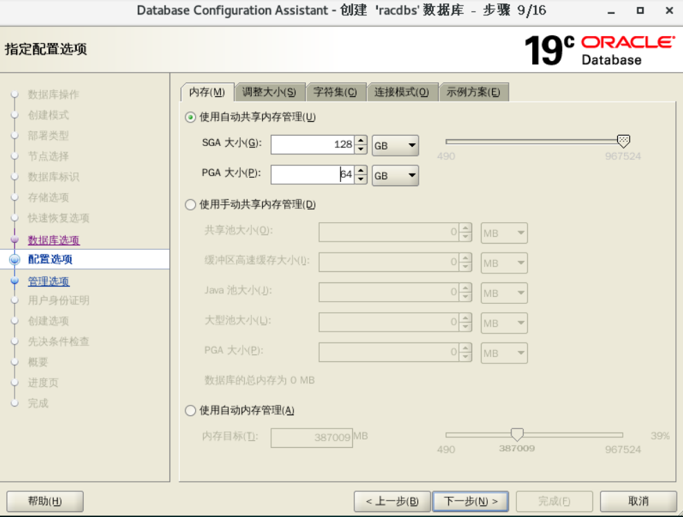
Task: Click the shared pool size (共享池大小) field
Action: (389, 233)
